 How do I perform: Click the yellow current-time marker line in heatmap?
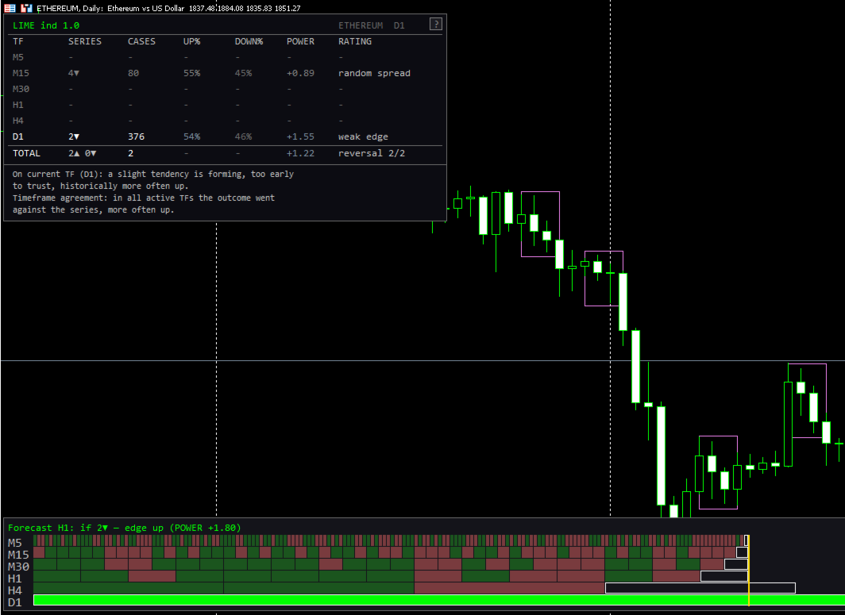(749, 571)
